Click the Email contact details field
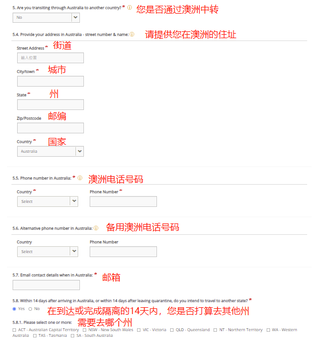This screenshot has height=342, width=318. 46,285
